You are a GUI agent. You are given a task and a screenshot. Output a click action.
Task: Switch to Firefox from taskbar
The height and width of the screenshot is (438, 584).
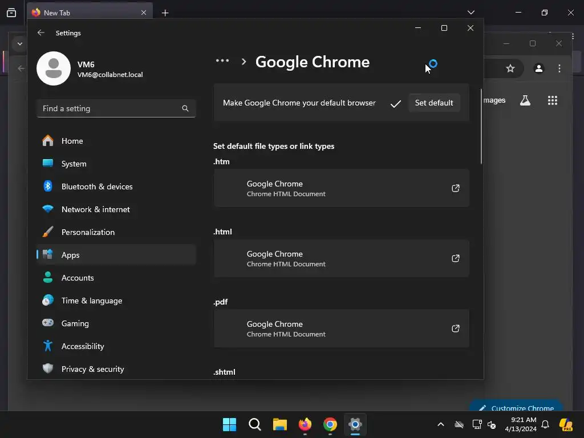tap(305, 424)
